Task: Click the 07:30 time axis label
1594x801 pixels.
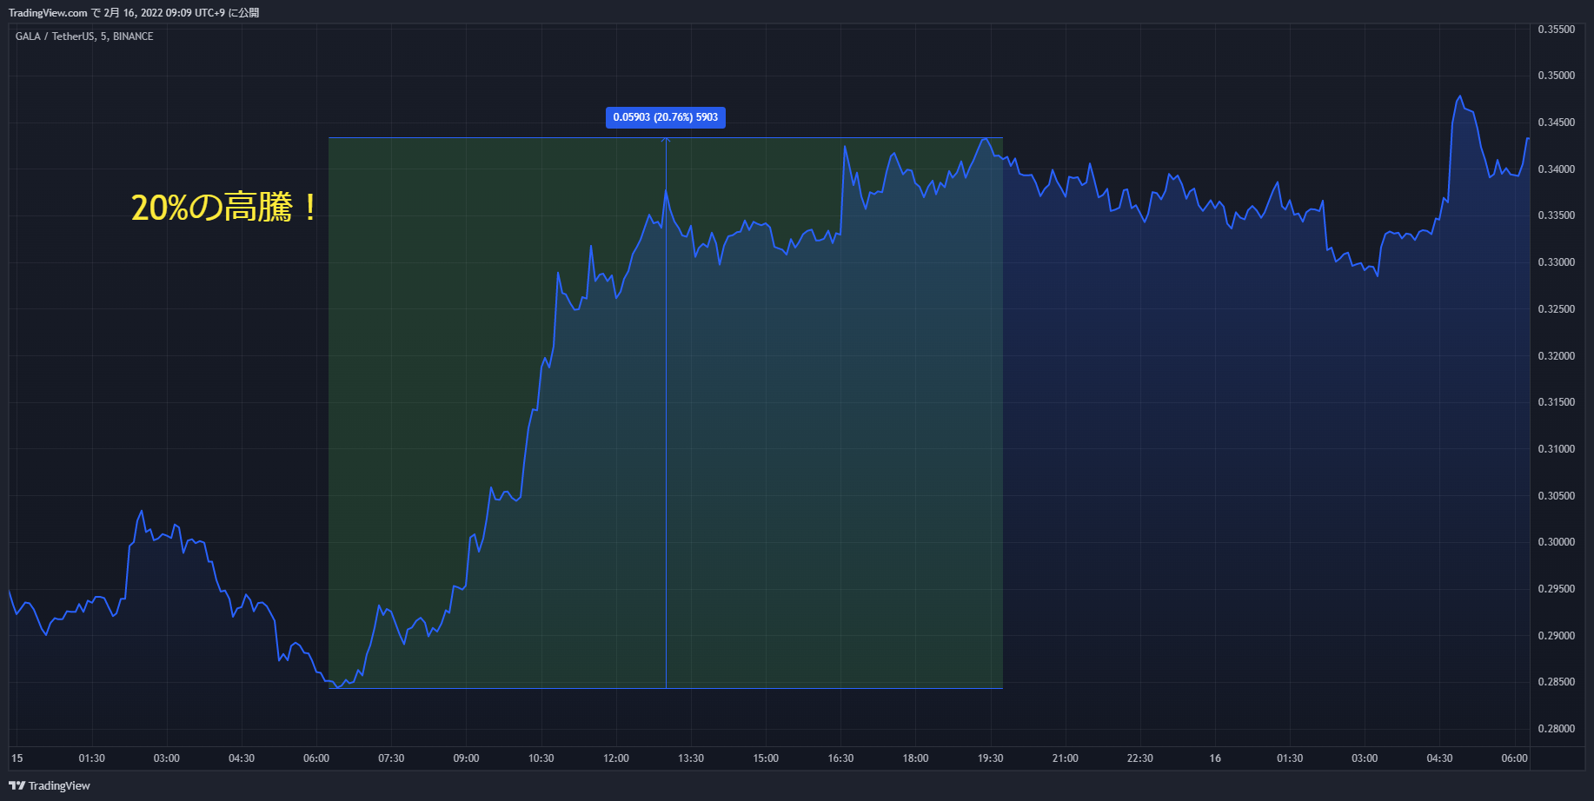Action: pos(391,758)
